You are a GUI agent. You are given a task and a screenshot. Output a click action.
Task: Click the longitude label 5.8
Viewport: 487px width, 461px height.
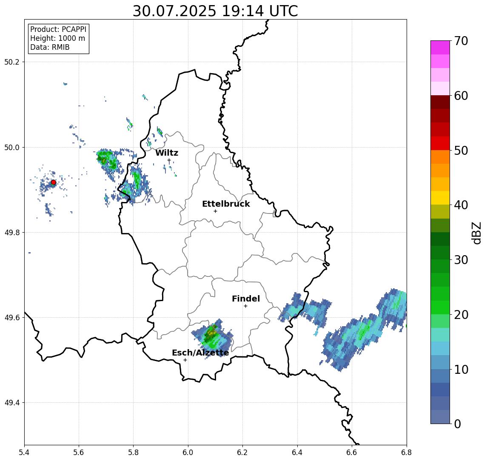tap(133, 452)
